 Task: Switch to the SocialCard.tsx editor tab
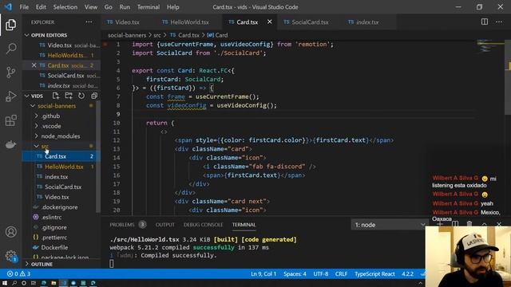click(x=310, y=22)
